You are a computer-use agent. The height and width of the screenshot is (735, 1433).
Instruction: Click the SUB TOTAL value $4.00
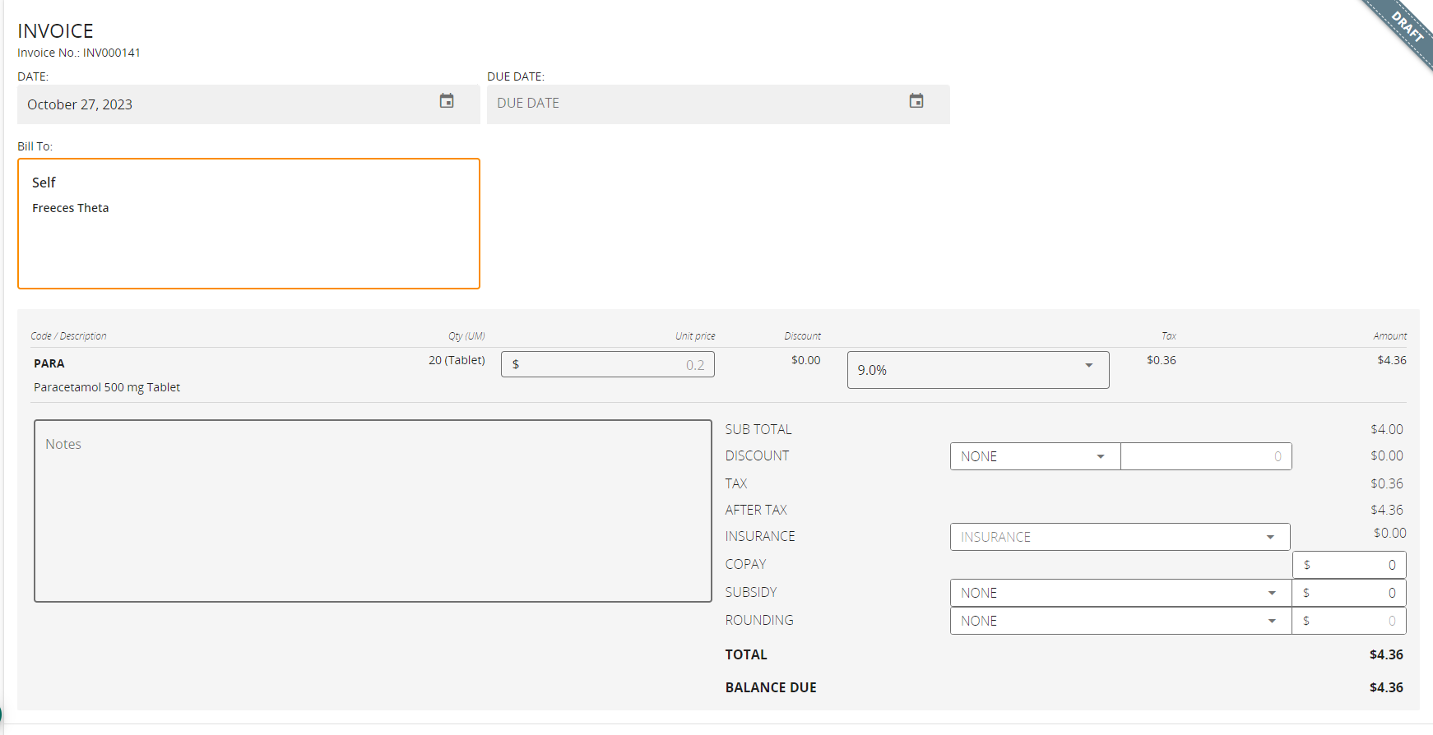coord(1387,429)
